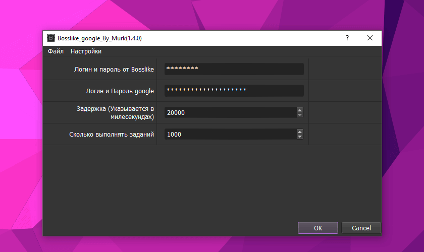
Task: Click the task count field showing 1000
Action: point(230,134)
